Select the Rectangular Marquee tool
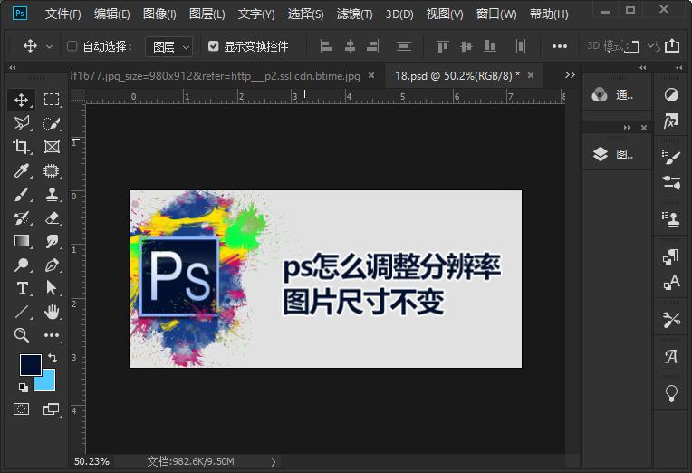This screenshot has height=473, width=692. coord(52,100)
